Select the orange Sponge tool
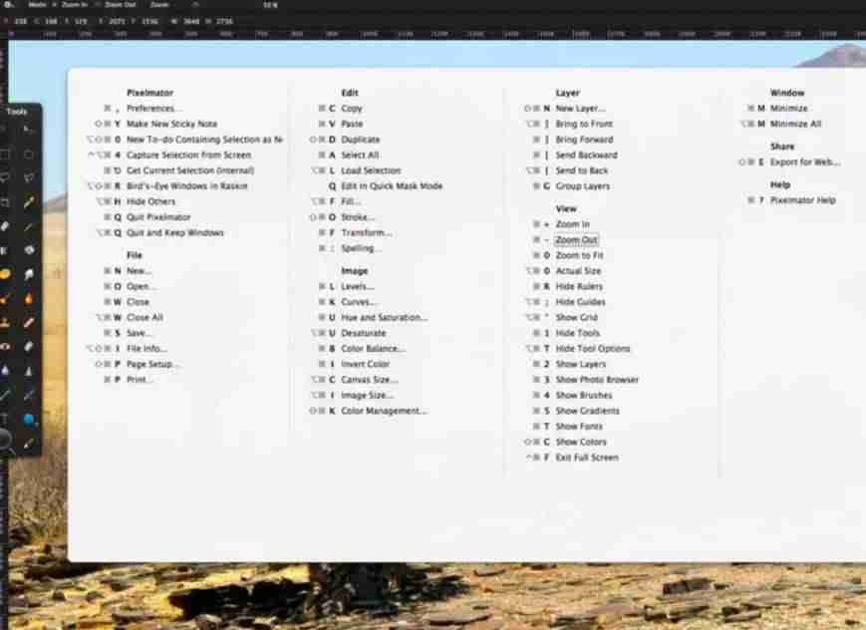This screenshot has width=866, height=630. pos(5,274)
